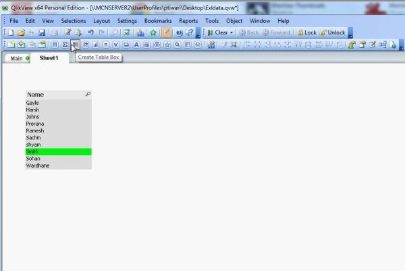Select Gayle in the Name list
405x271 pixels.
58,103
